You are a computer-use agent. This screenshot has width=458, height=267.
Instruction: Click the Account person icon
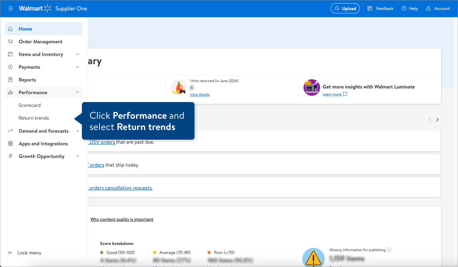coord(428,8)
